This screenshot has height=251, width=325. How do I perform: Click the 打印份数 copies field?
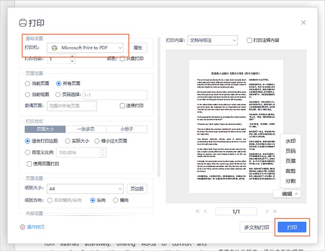[58, 59]
